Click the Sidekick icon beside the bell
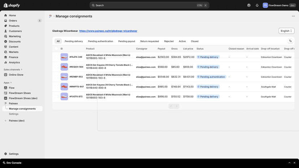299x168 pixels. [x=249, y=5]
